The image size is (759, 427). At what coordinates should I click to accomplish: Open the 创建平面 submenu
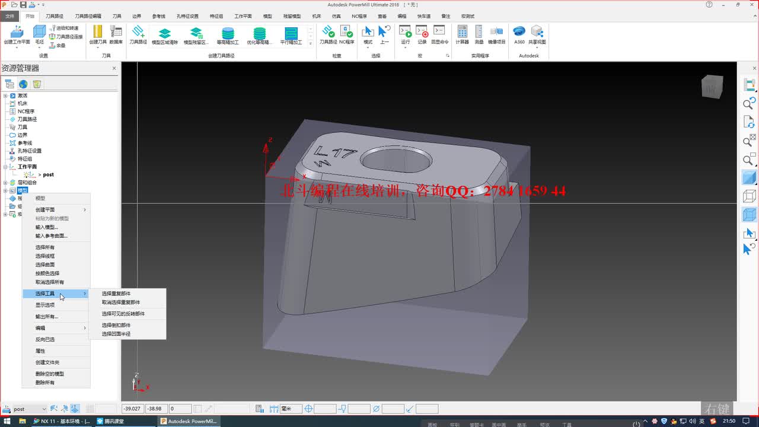[56, 209]
